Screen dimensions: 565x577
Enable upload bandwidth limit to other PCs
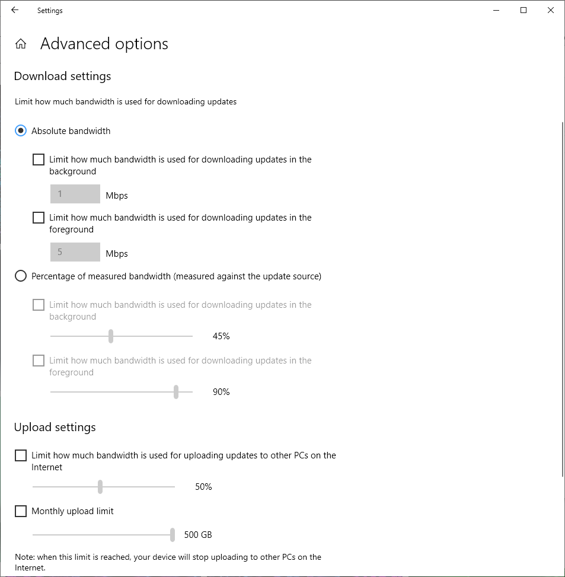pos(21,455)
